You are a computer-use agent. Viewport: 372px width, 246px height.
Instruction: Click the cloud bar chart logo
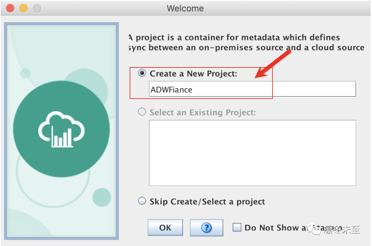[61, 129]
